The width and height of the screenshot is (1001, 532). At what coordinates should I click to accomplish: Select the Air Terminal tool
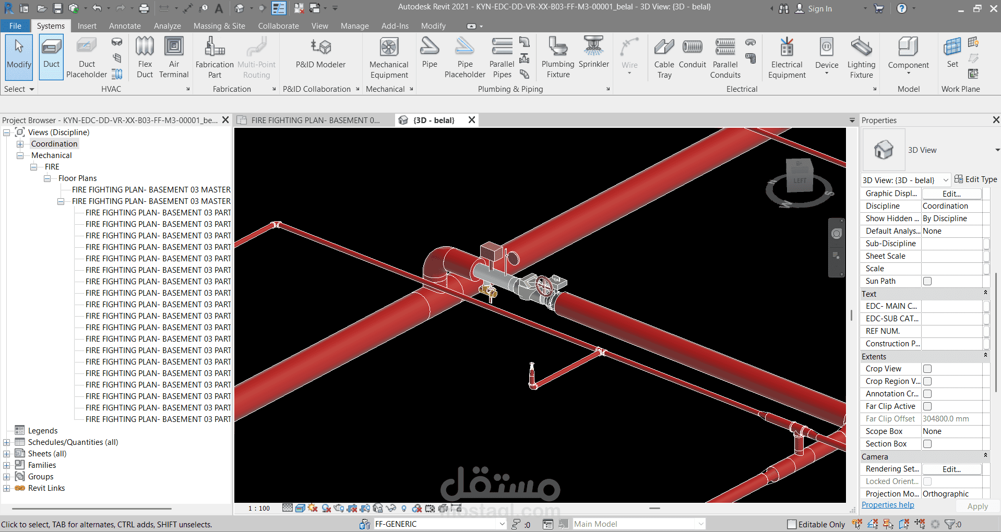pos(174,57)
